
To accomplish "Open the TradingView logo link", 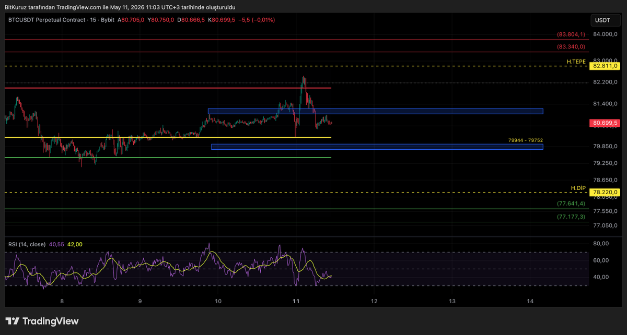I will point(42,321).
